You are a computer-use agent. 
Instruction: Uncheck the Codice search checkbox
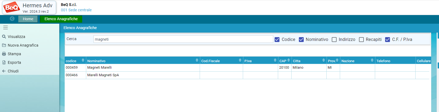pos(277,40)
